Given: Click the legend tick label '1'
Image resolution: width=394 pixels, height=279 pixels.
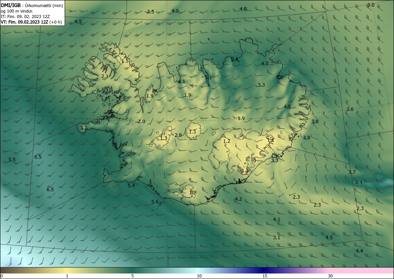Looking at the screenshot, I should coord(67,276).
